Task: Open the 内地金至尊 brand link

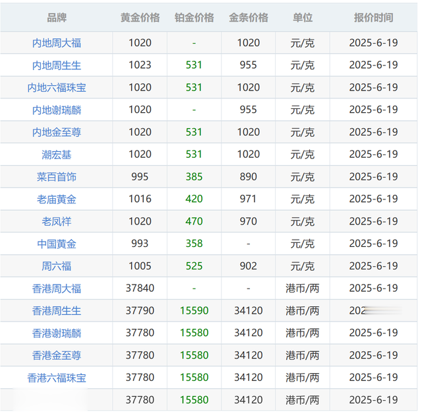Action: tap(57, 132)
